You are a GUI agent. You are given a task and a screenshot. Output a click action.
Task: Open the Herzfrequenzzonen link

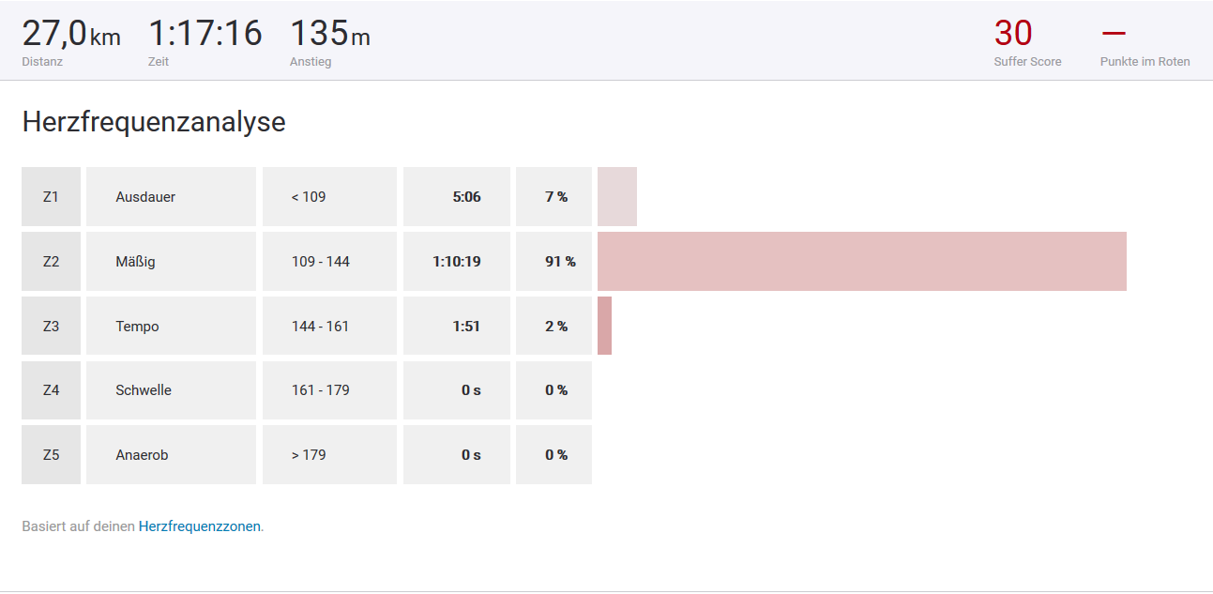coord(200,526)
